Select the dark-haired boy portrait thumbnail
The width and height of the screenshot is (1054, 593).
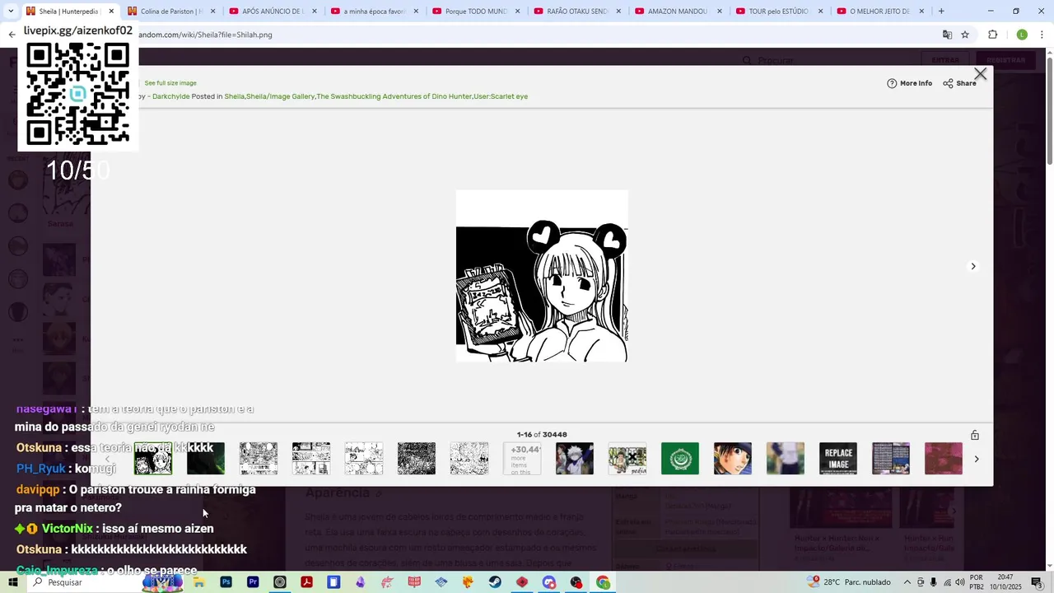tap(733, 459)
